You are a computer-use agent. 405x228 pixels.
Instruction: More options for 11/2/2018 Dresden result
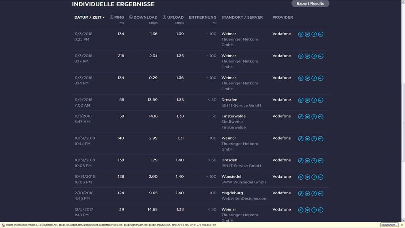click(321, 100)
